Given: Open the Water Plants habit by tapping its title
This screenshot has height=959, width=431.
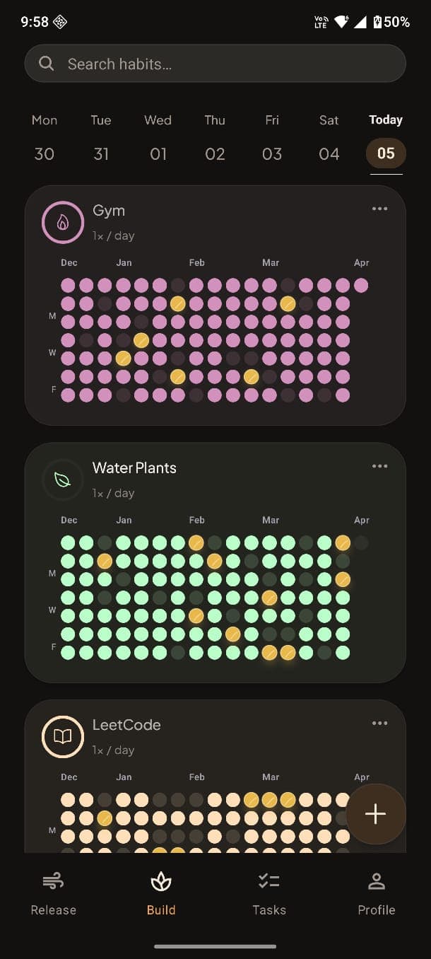Looking at the screenshot, I should click(134, 467).
